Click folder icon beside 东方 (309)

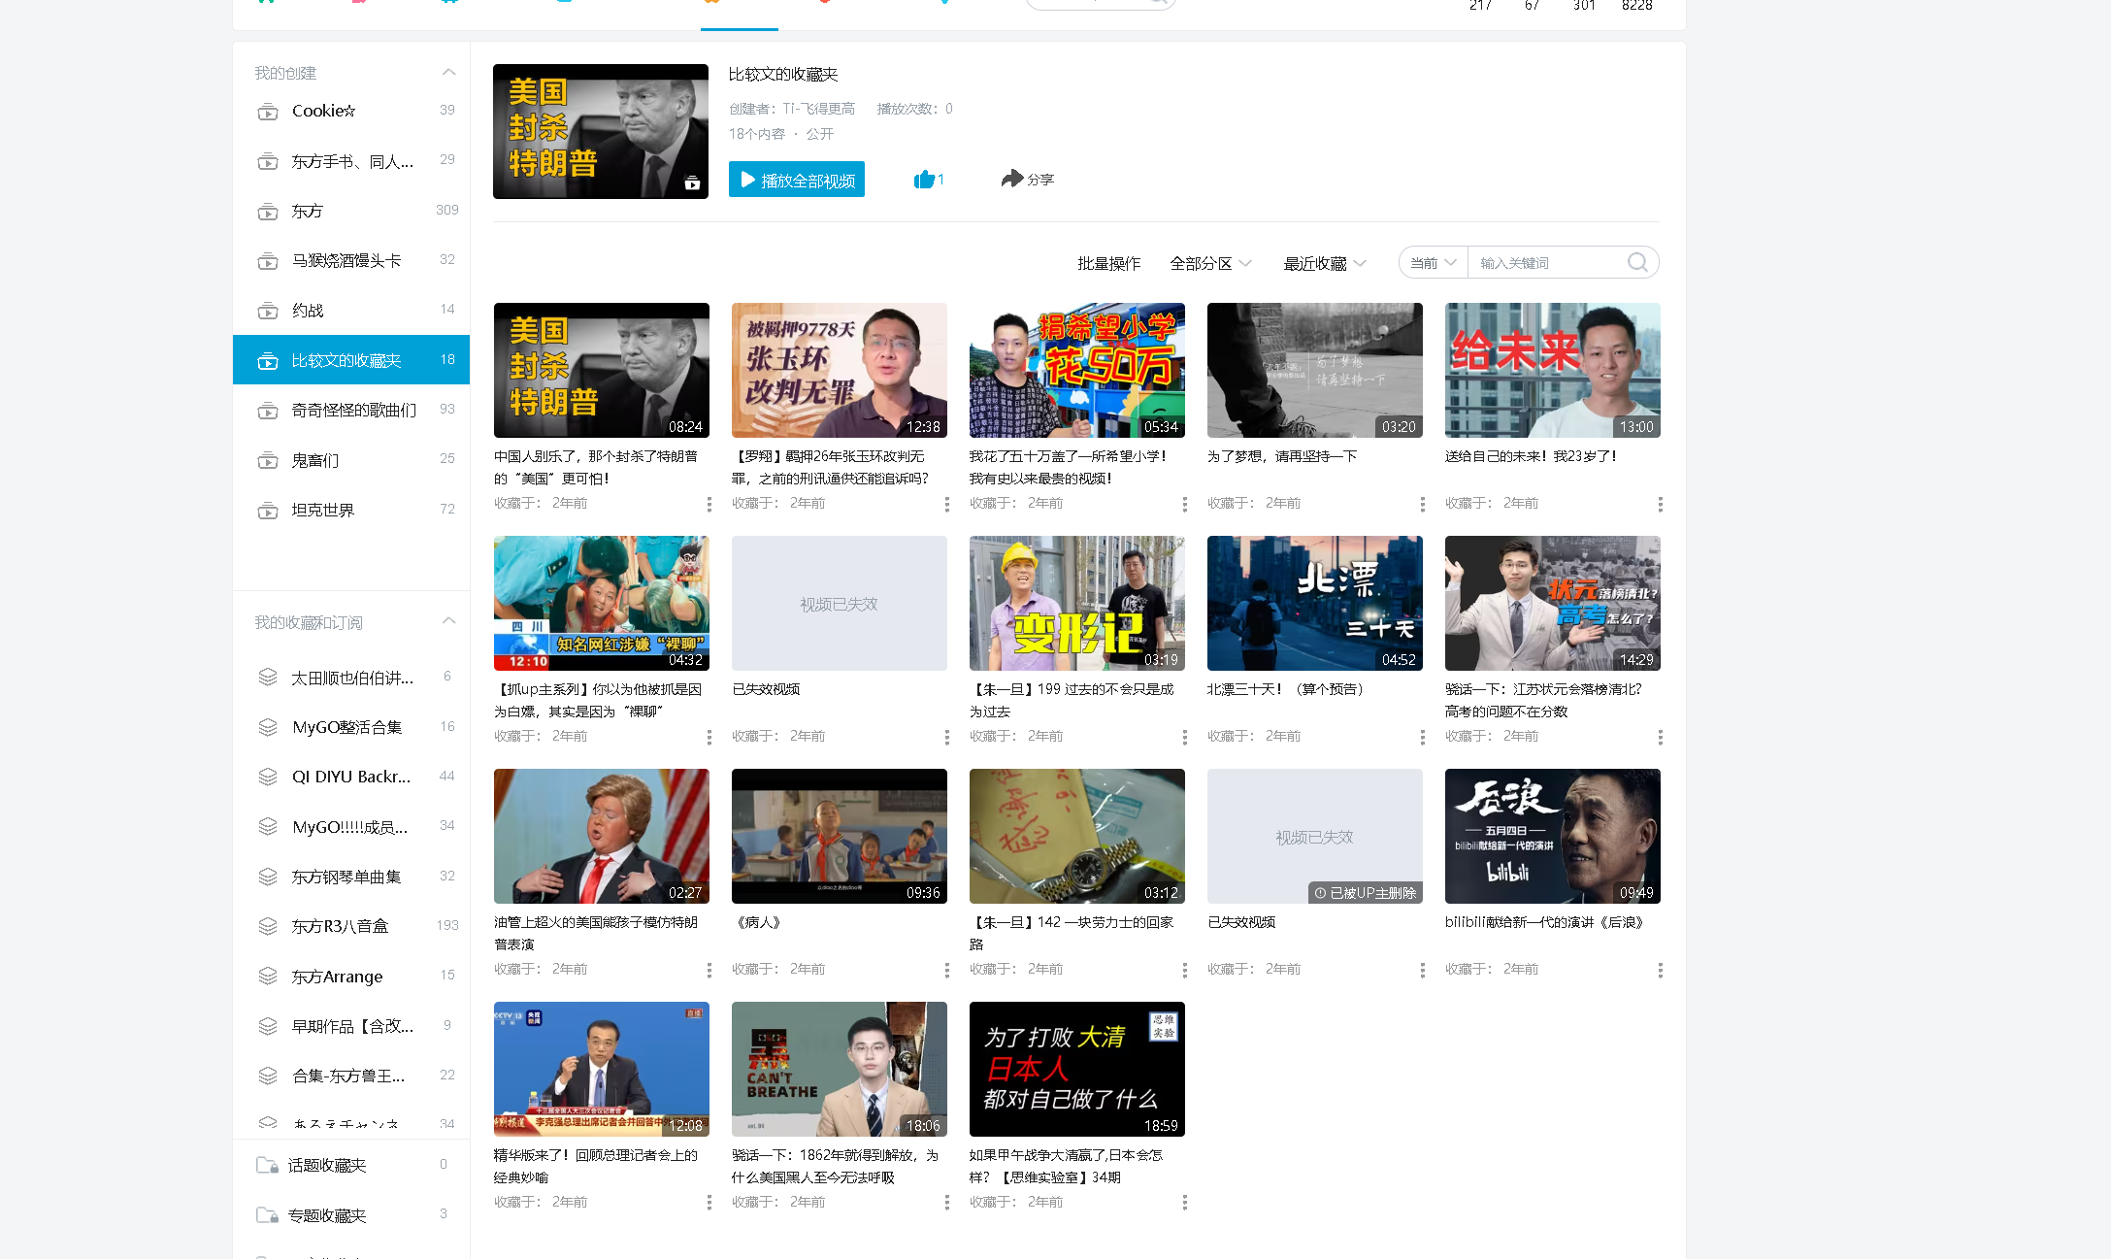[267, 212]
